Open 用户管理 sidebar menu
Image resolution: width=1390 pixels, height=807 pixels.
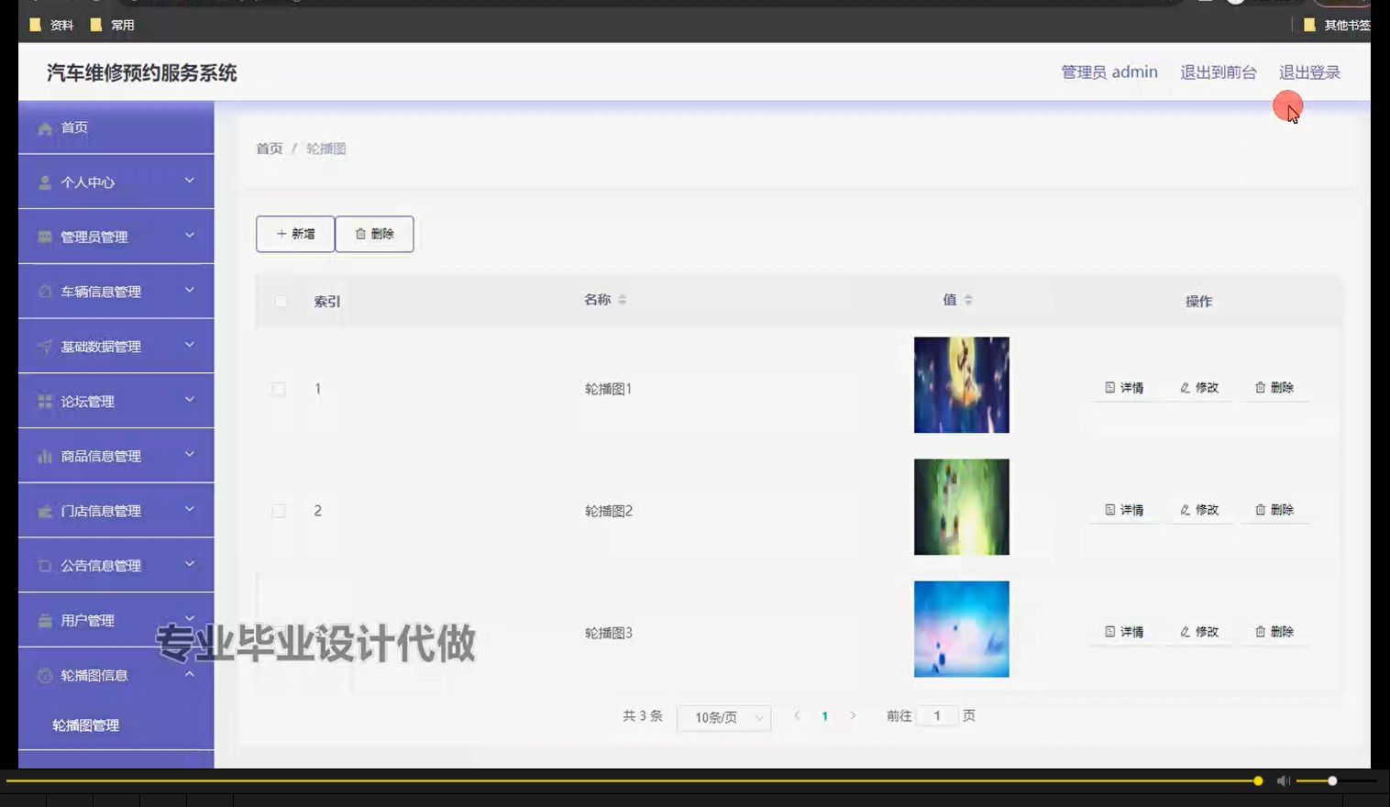(116, 620)
